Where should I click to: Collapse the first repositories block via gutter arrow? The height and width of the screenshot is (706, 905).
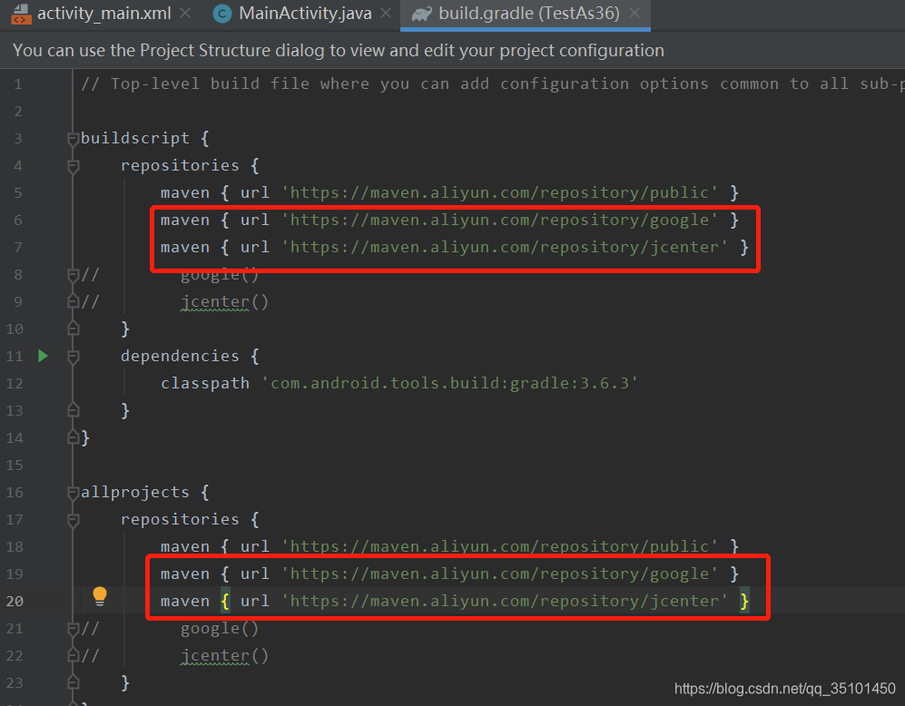tap(72, 165)
